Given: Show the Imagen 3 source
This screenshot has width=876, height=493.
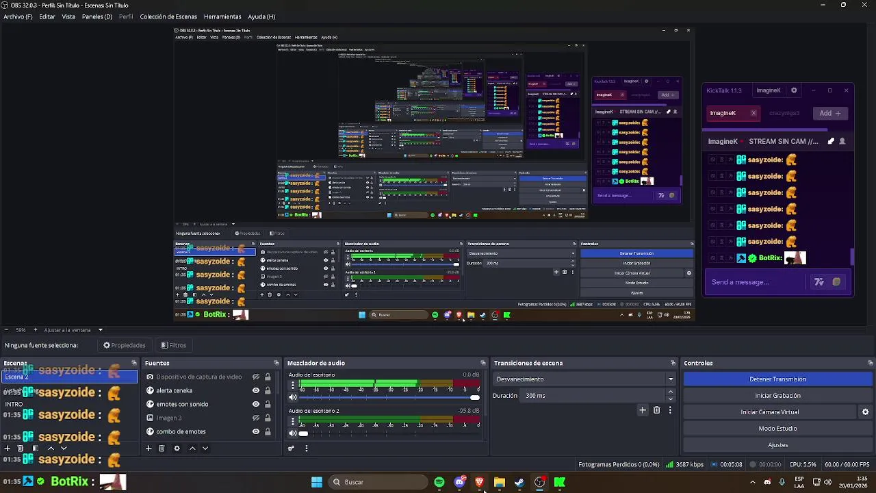Looking at the screenshot, I should [256, 418].
